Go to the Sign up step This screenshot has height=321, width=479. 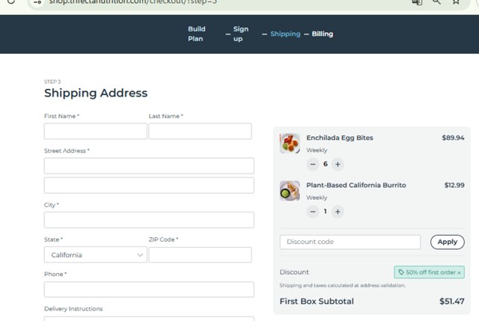241,34
